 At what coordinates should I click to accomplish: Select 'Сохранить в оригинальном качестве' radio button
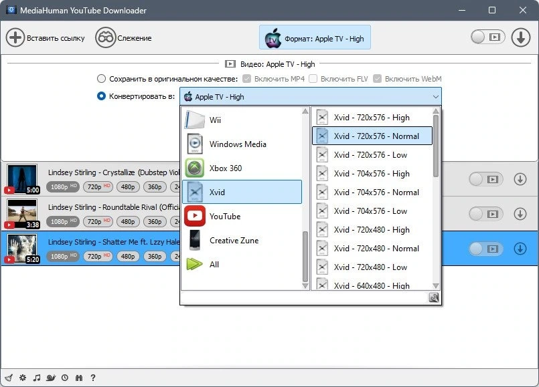101,79
